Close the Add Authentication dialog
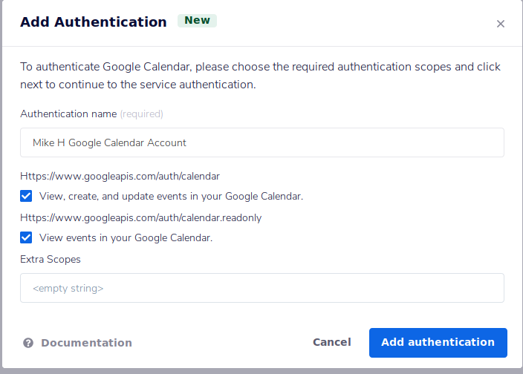 tap(501, 24)
